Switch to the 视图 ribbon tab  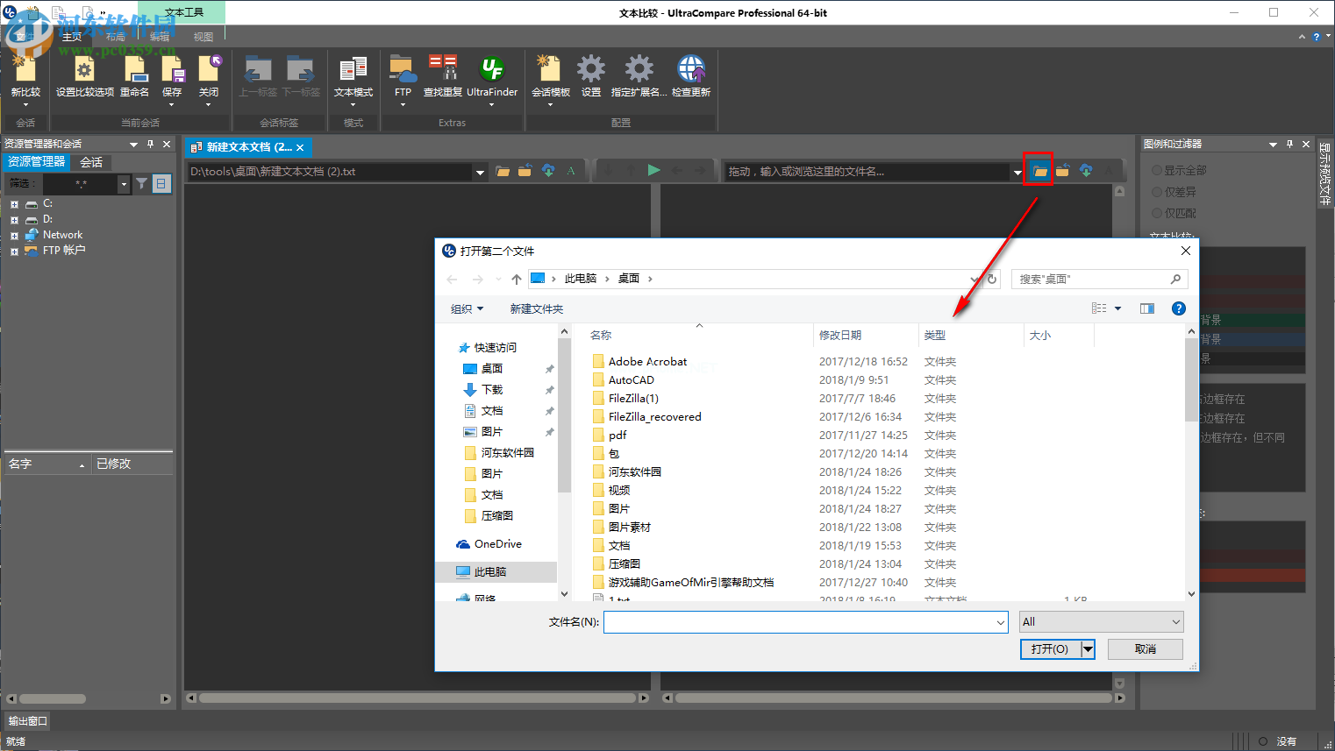coord(203,37)
